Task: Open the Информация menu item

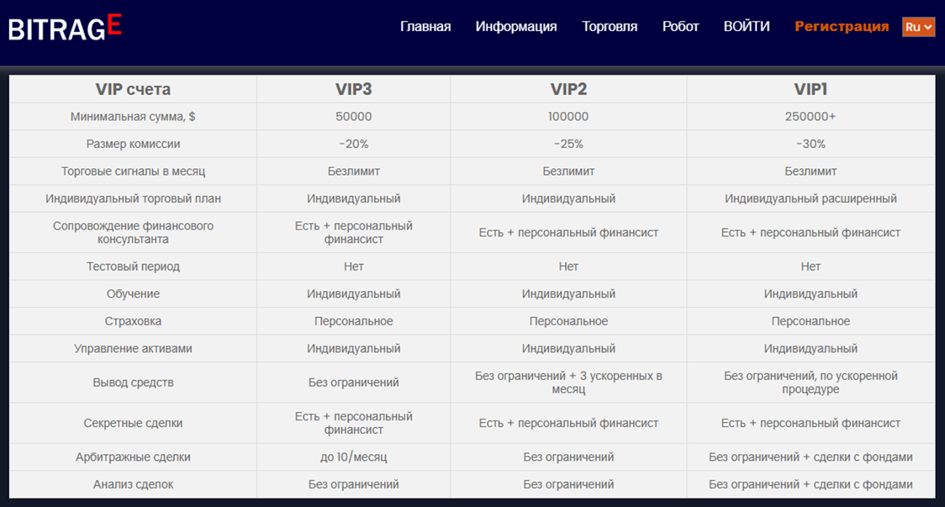Action: [516, 27]
